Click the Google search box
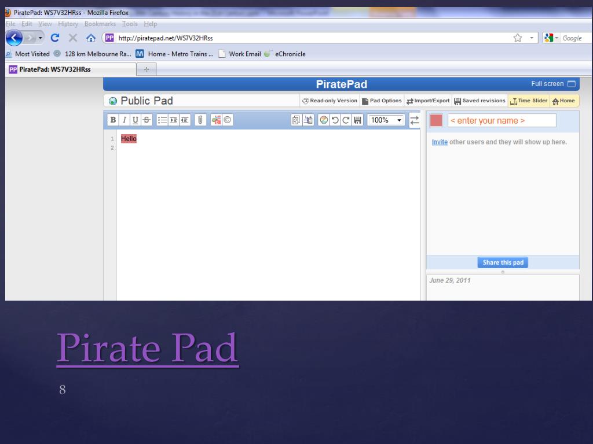 [576, 38]
